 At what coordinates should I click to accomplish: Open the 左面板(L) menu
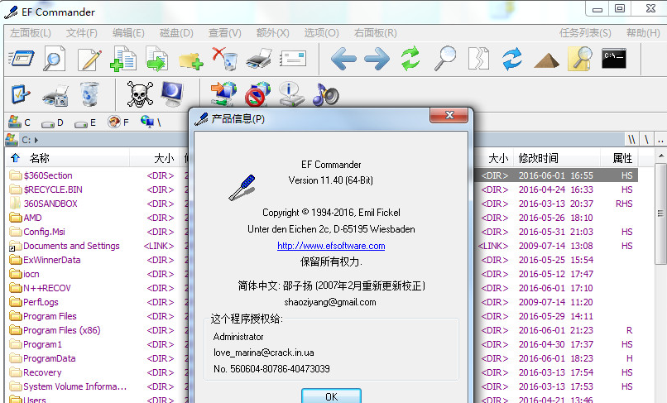pos(30,33)
